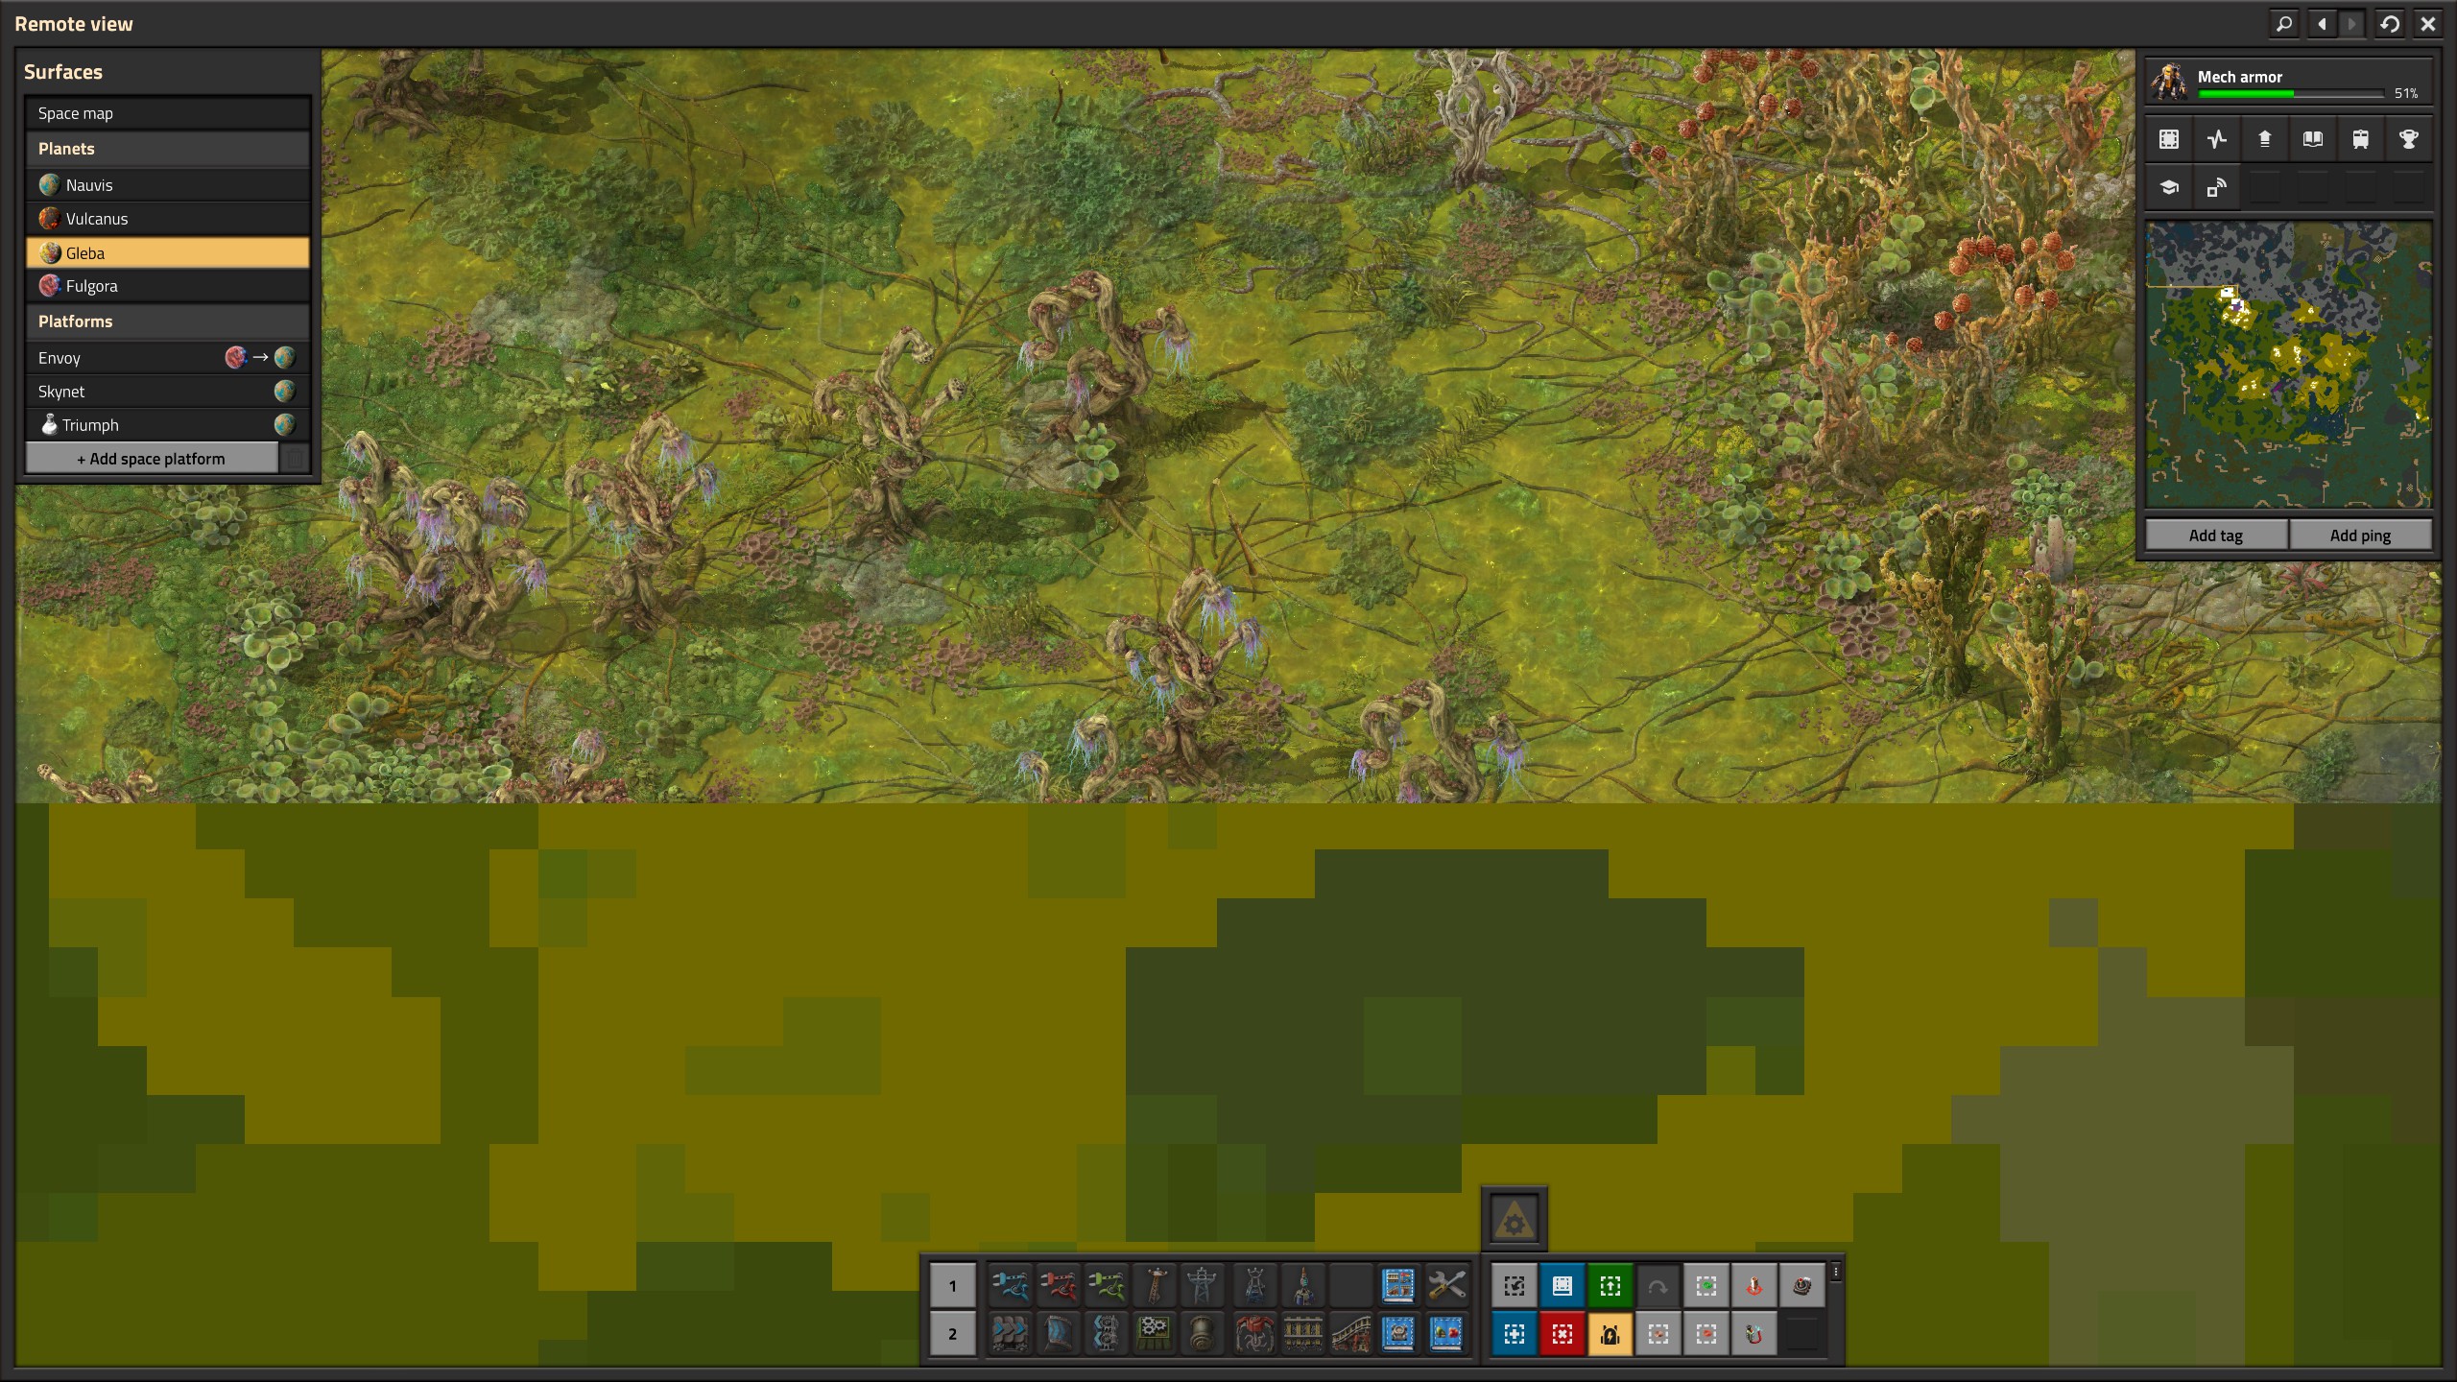
Task: Select the Fulgora planet
Action: click(x=168, y=286)
